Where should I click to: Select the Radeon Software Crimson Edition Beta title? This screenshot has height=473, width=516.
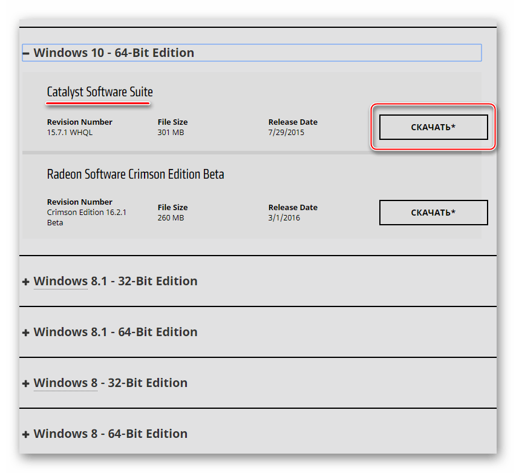136,174
